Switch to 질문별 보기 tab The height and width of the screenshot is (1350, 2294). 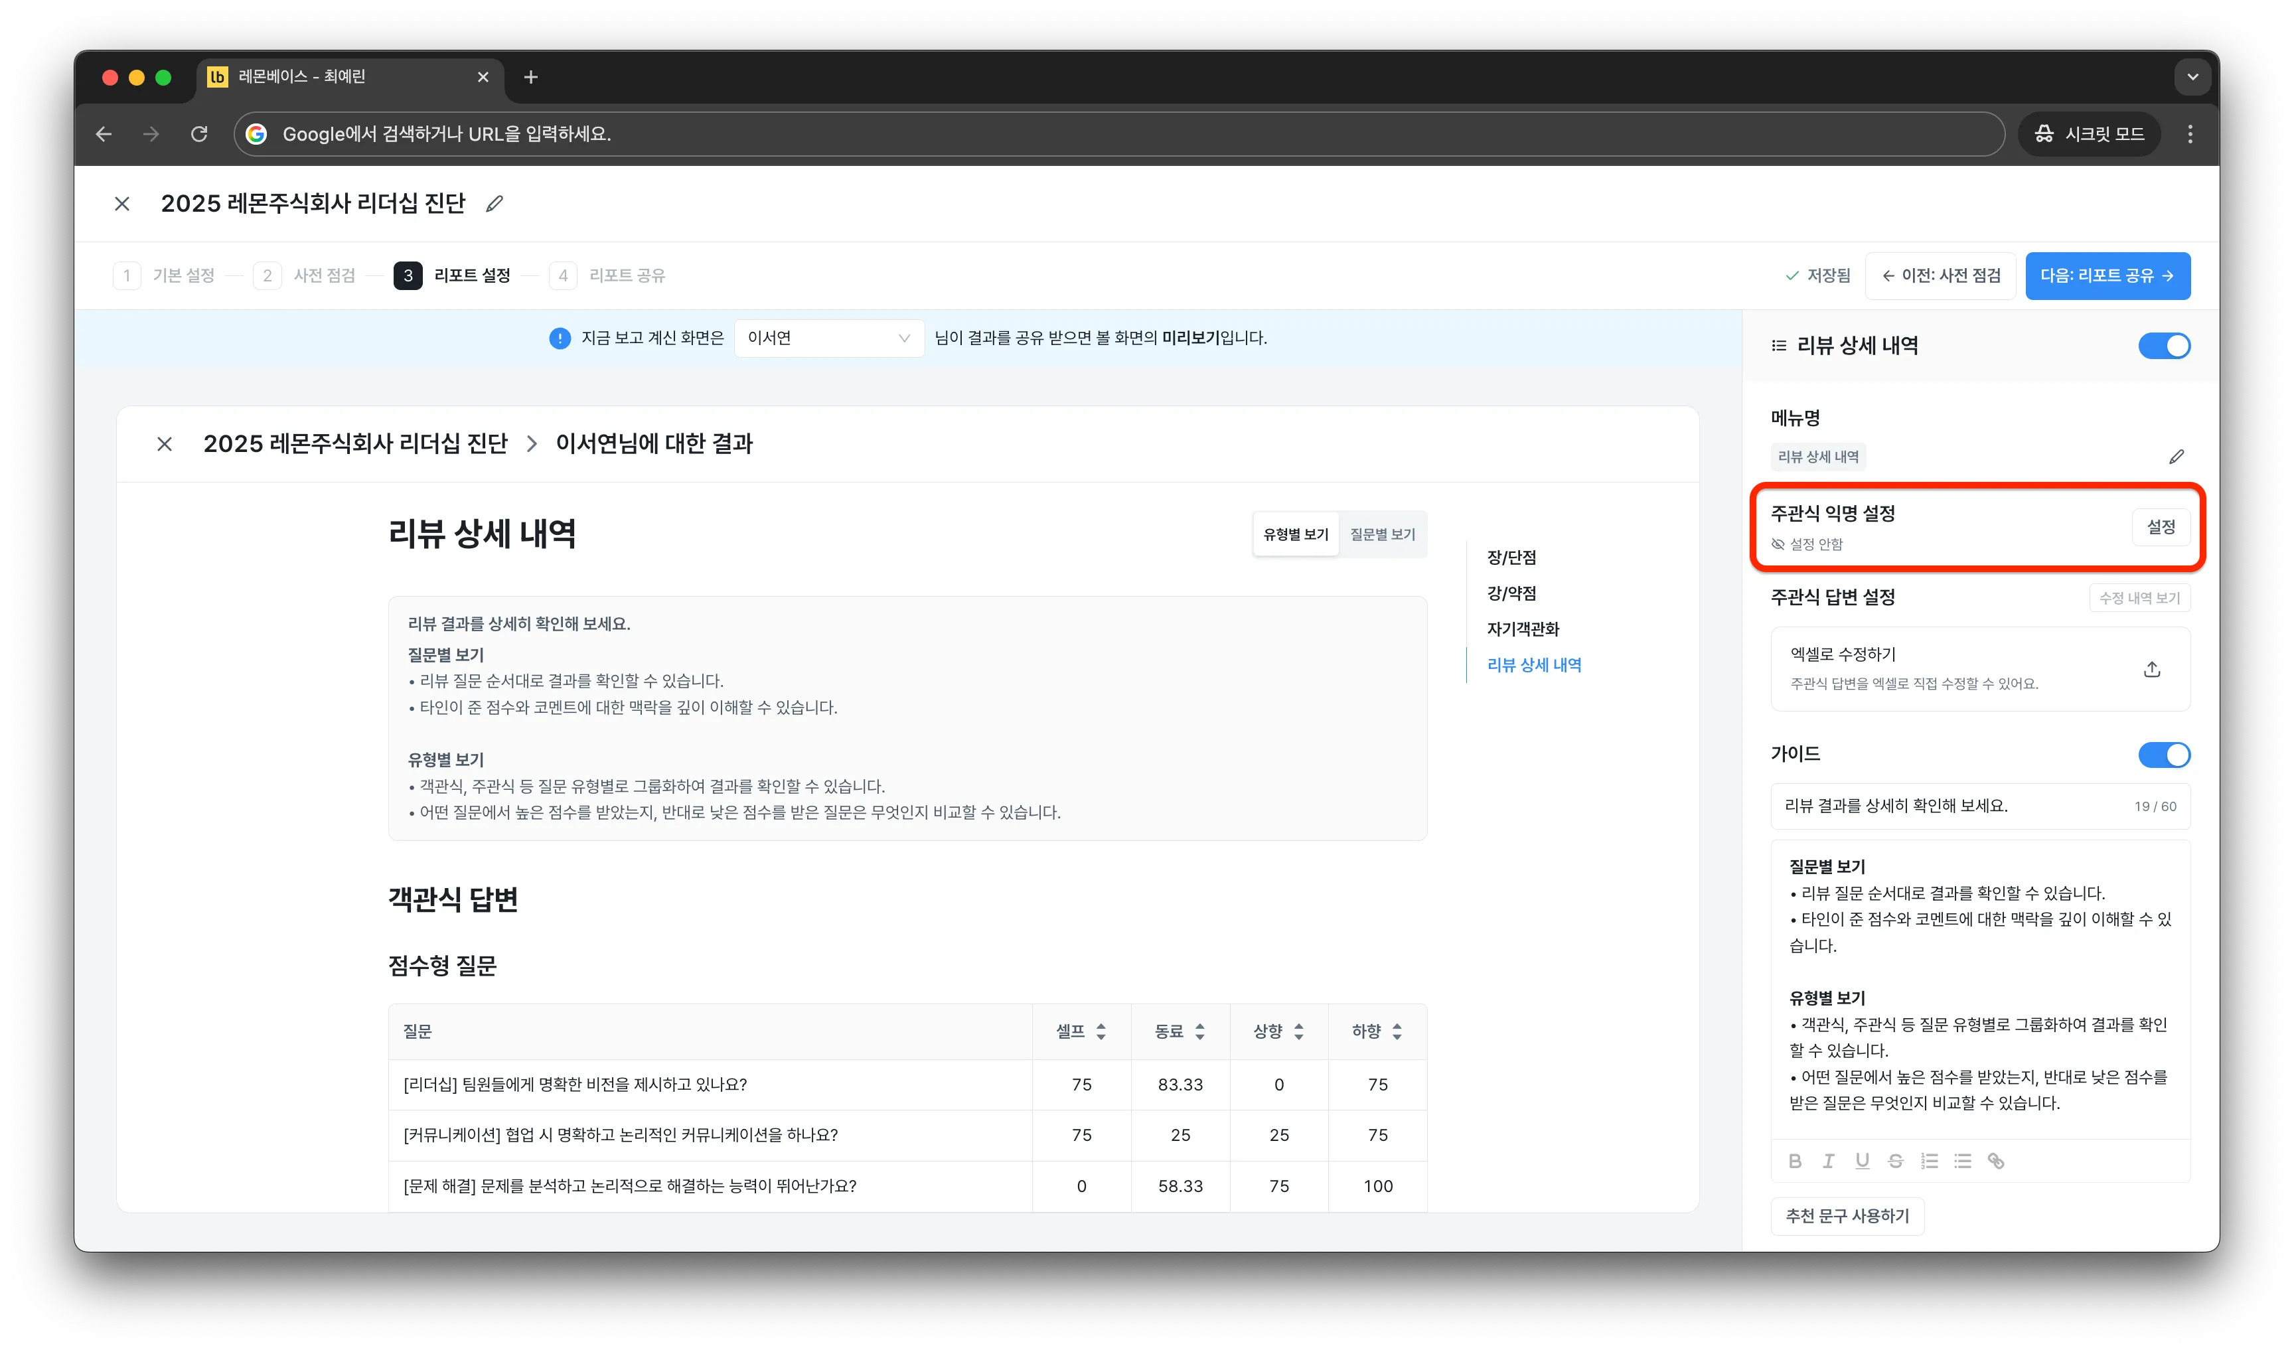point(1382,535)
